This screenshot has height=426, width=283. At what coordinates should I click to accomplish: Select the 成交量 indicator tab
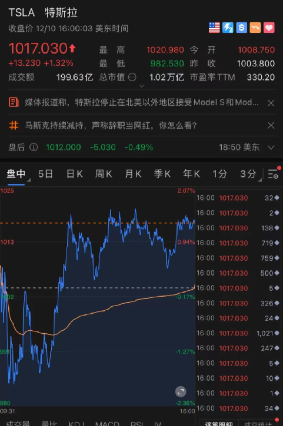point(18,423)
